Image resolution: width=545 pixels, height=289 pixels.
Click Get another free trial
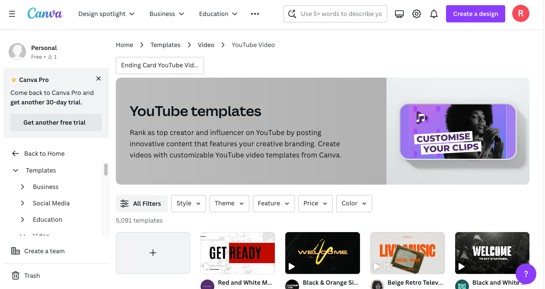point(56,123)
